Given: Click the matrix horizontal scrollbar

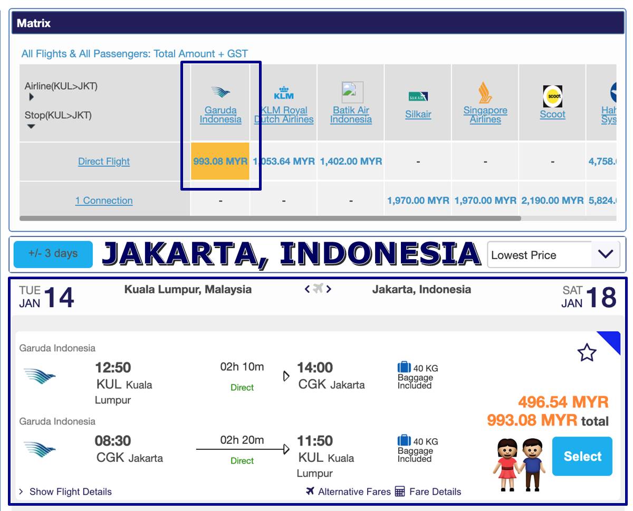Looking at the screenshot, I should 270,218.
